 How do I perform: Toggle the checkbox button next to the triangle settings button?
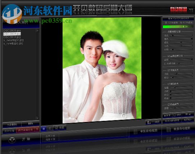(x=177, y=115)
